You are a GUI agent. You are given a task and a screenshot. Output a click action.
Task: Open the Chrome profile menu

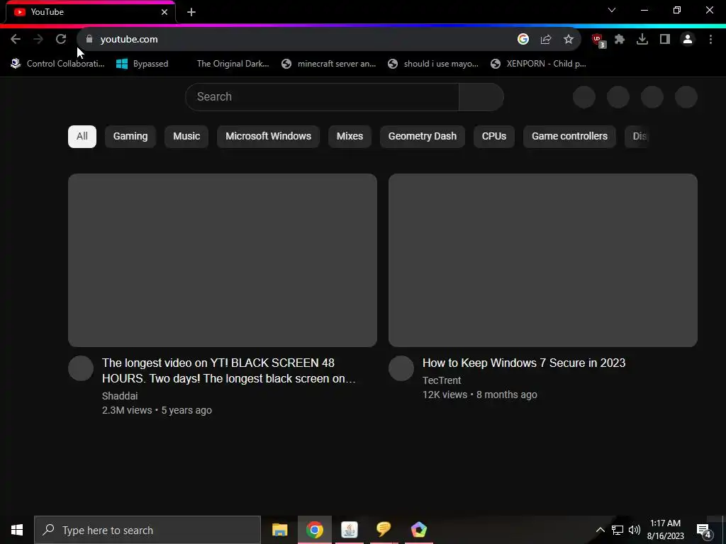tap(688, 40)
